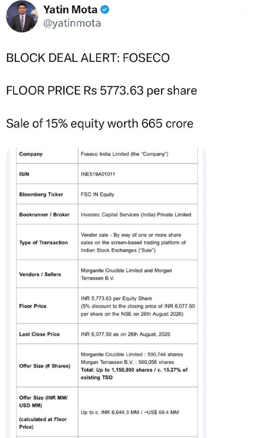Click the Last Close Price value cell
Image resolution: width=278 pixels, height=438 pixels.
pyautogui.click(x=138, y=334)
